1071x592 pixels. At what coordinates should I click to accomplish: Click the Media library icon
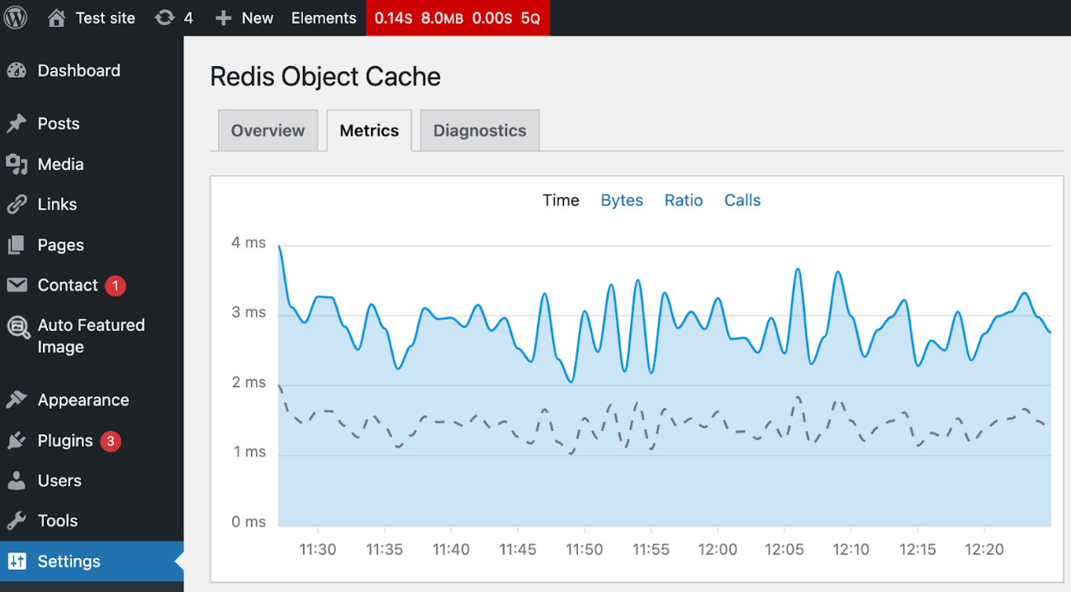click(17, 164)
